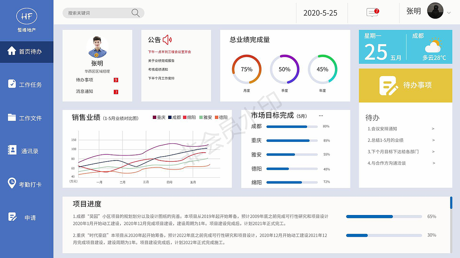The height and width of the screenshot is (258, 460).
Task: Open todo item 3.下个月目标下达给各部门
Action: pyautogui.click(x=393, y=152)
